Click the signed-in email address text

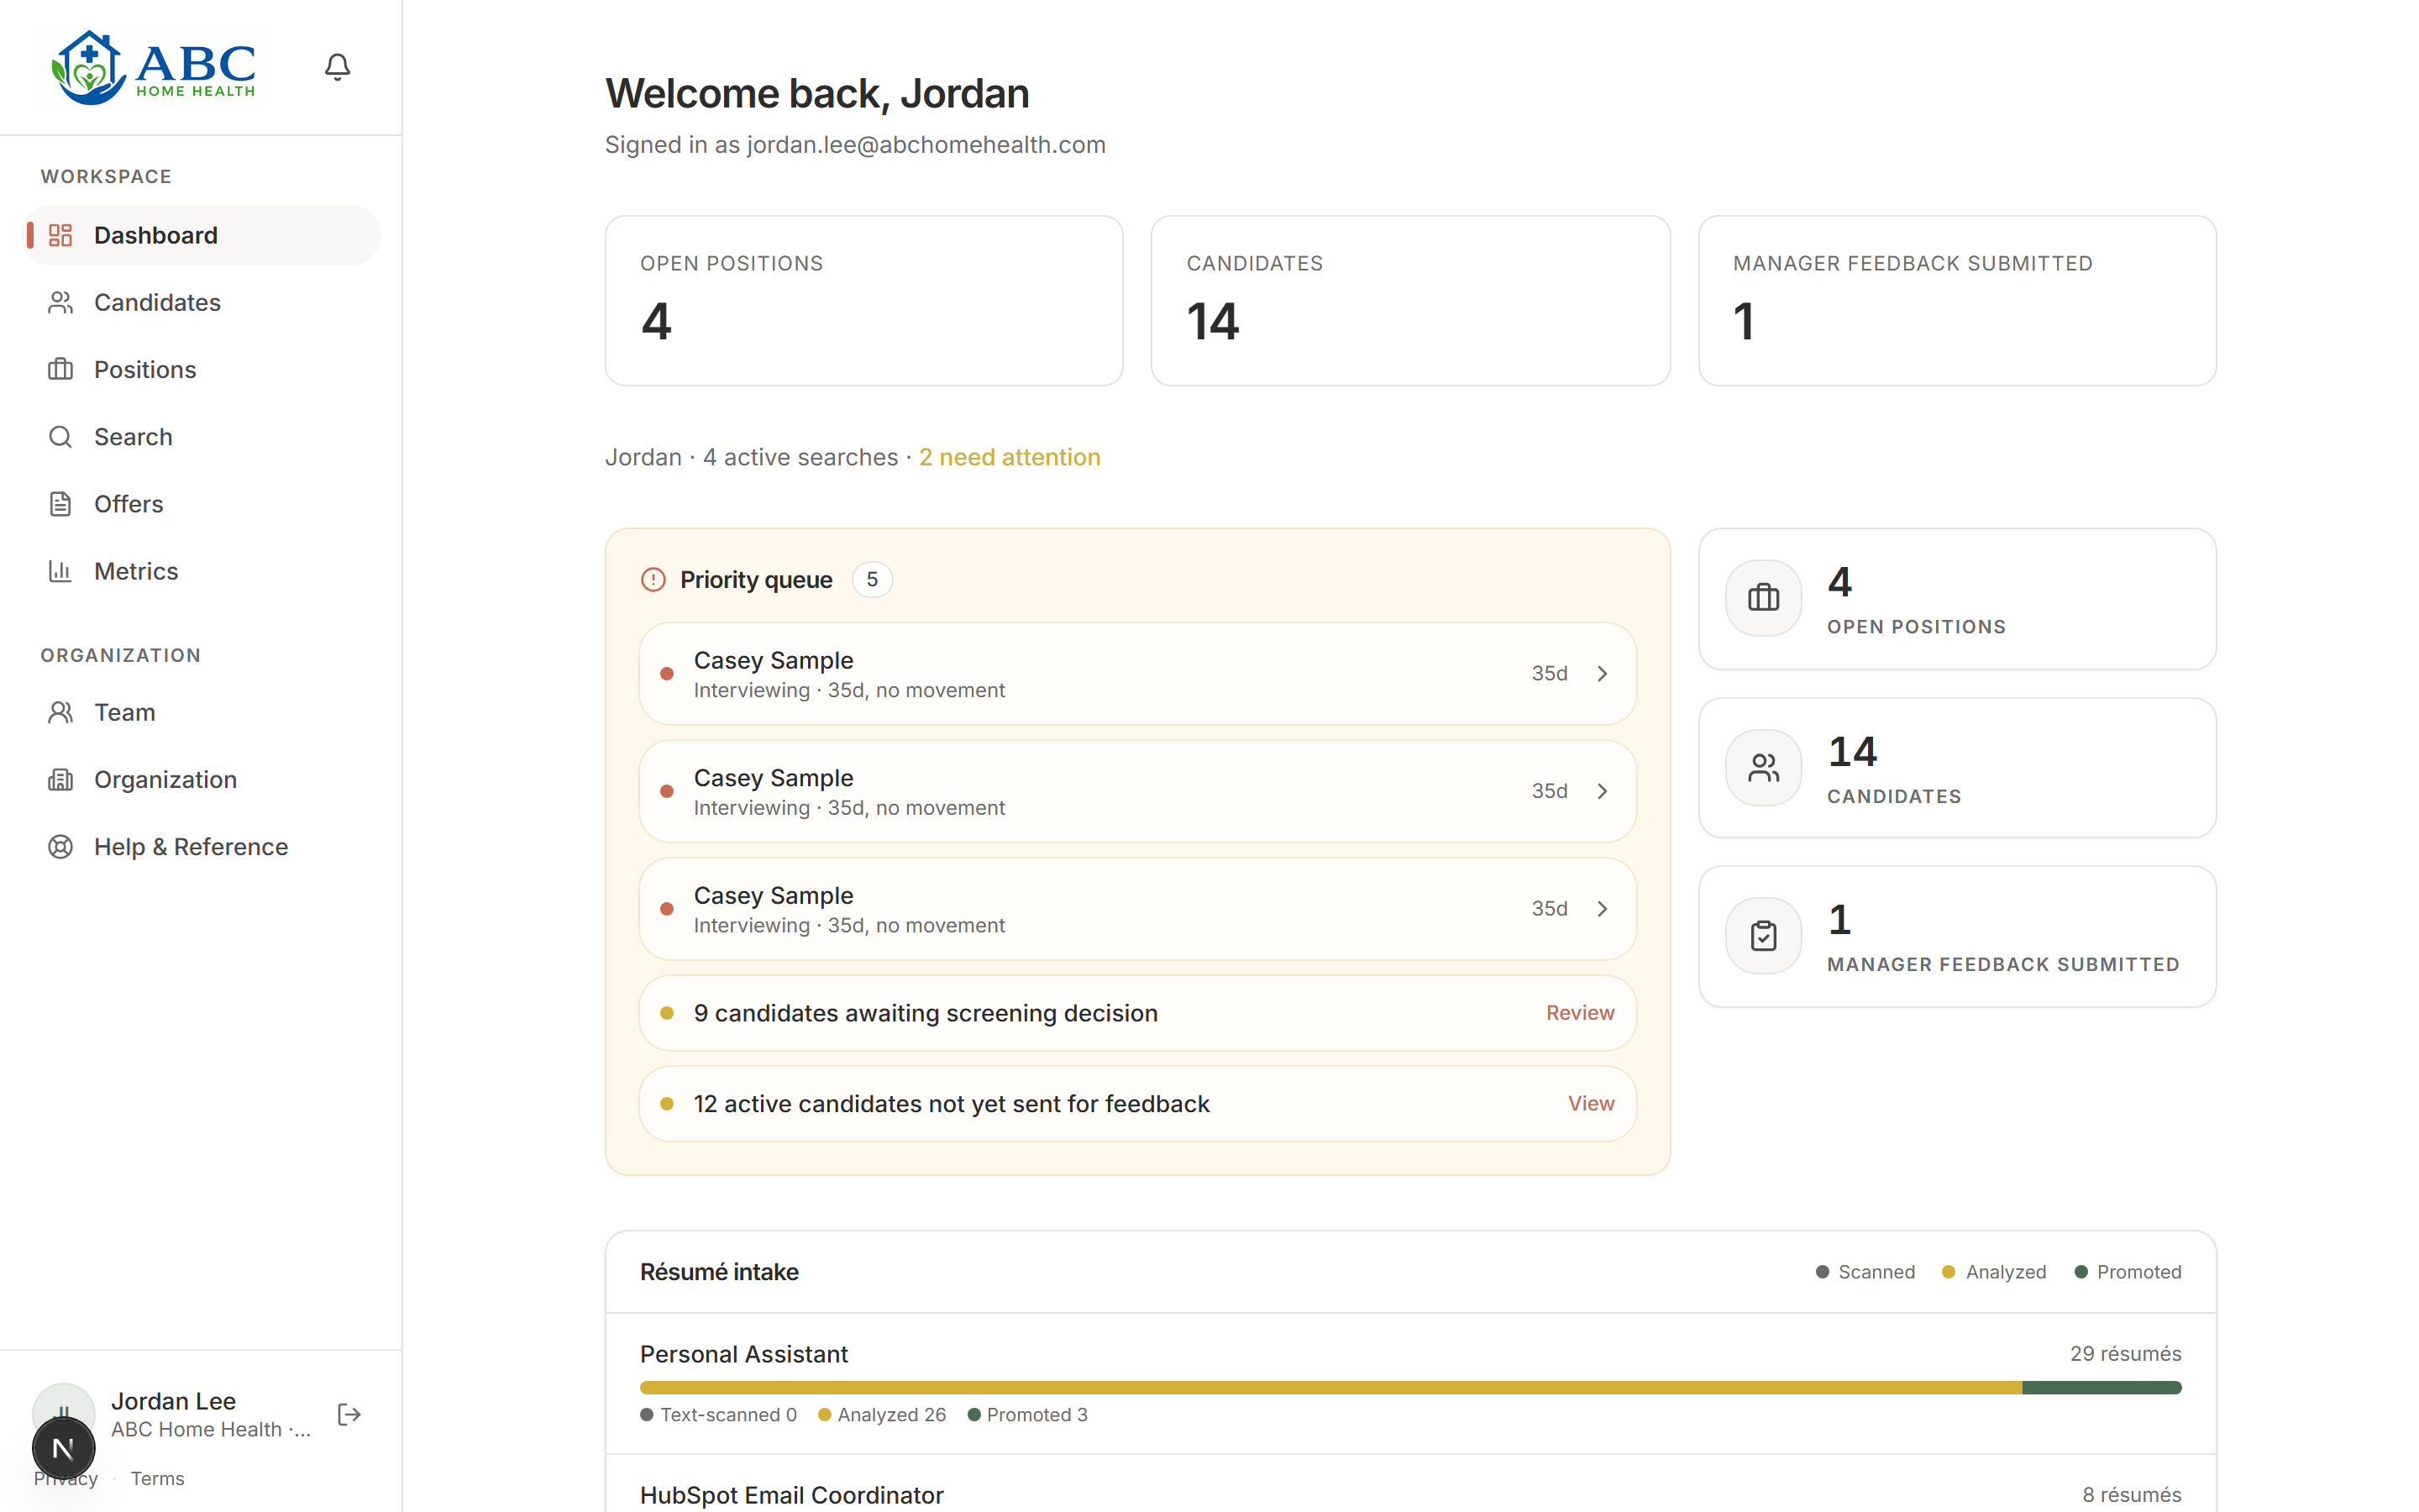coord(926,145)
